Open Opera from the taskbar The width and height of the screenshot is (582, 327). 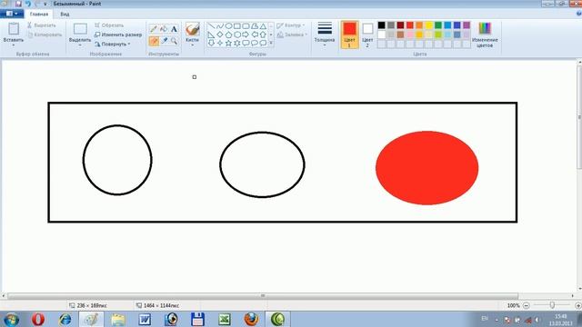[38, 319]
